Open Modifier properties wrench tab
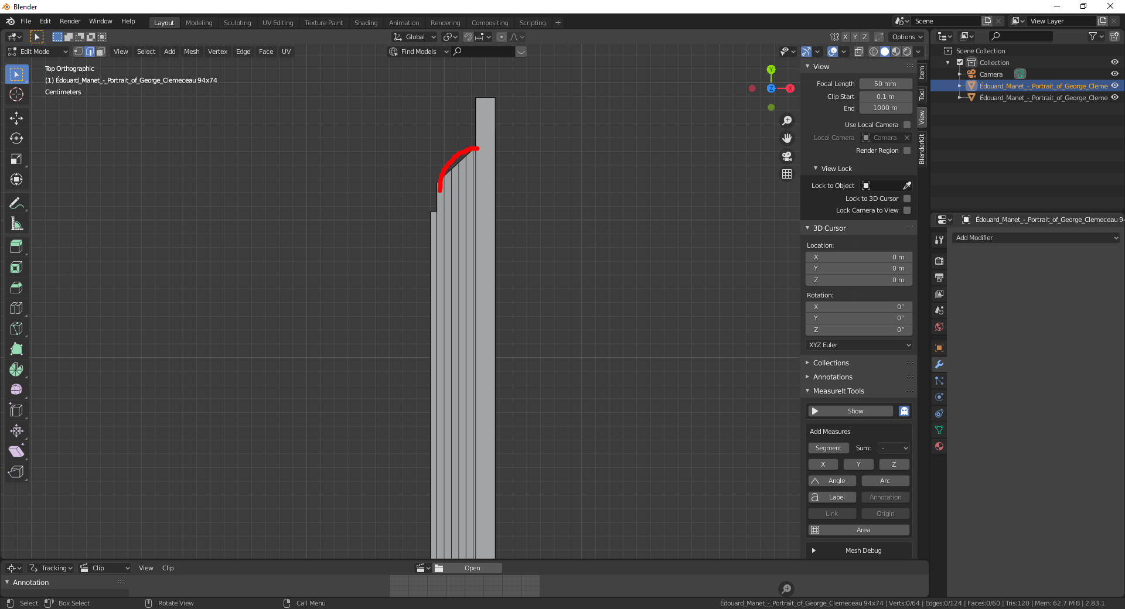Viewport: 1125px width, 609px height. [x=939, y=364]
